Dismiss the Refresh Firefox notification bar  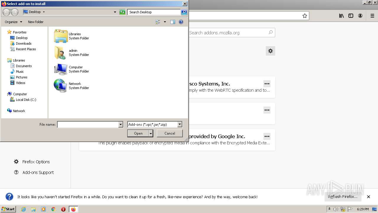[369, 197]
